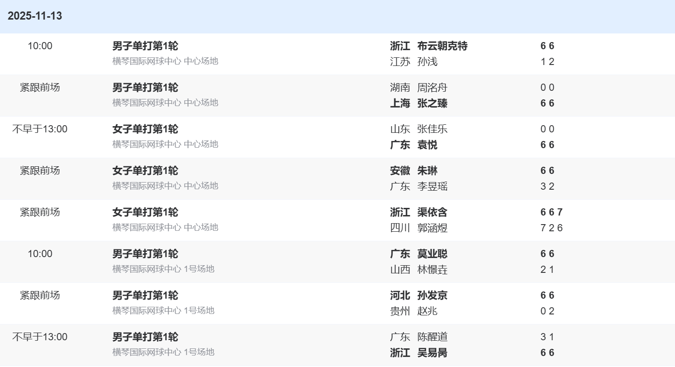This screenshot has height=367, width=675.
Task: Click 紧跟前场 in the 张之臻 match row
Action: (x=40, y=87)
